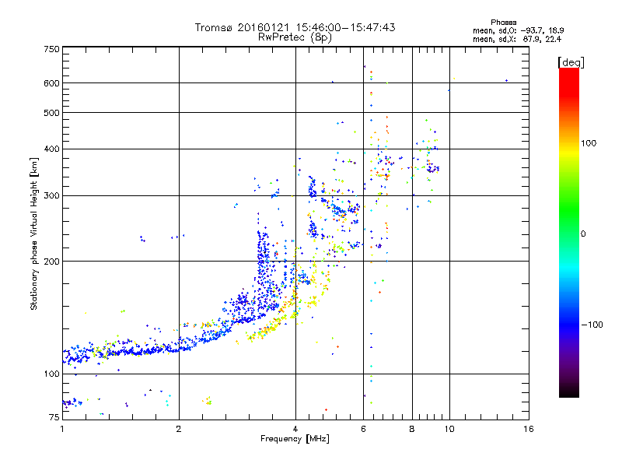Click colorbar tick label '-100'
Image resolution: width=622 pixels, height=467 pixels.
[x=592, y=325]
